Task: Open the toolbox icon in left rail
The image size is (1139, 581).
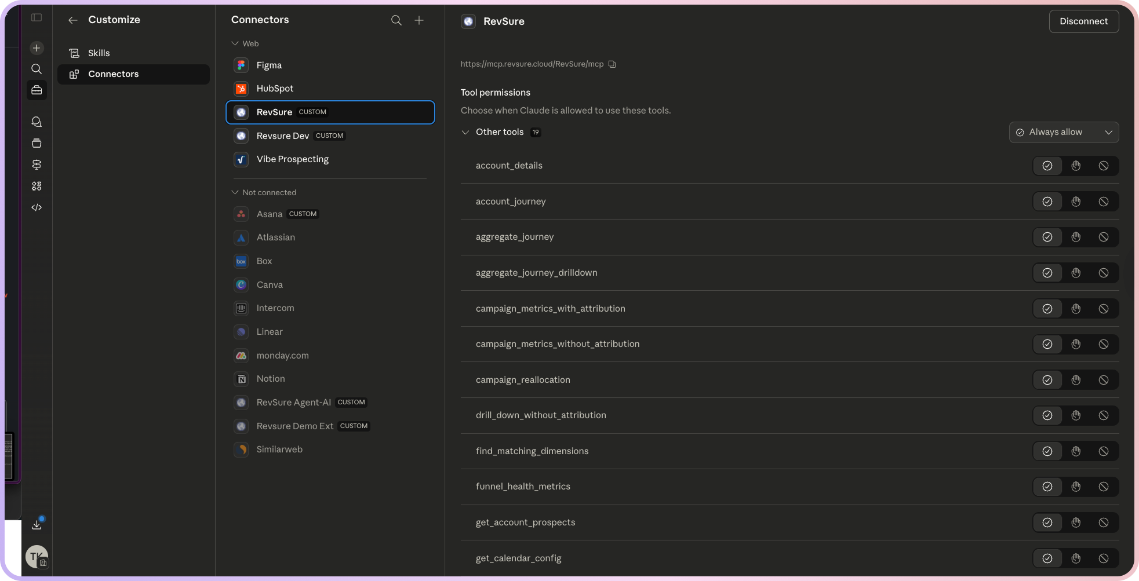Action: pyautogui.click(x=37, y=90)
